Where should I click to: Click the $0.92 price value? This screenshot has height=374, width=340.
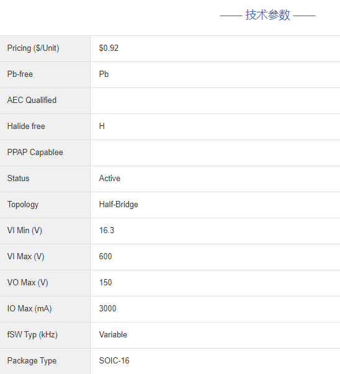(109, 48)
